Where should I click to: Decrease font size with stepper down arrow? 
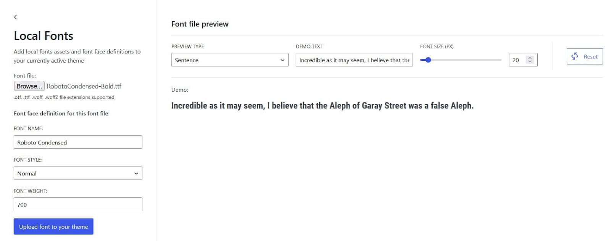coord(530,61)
